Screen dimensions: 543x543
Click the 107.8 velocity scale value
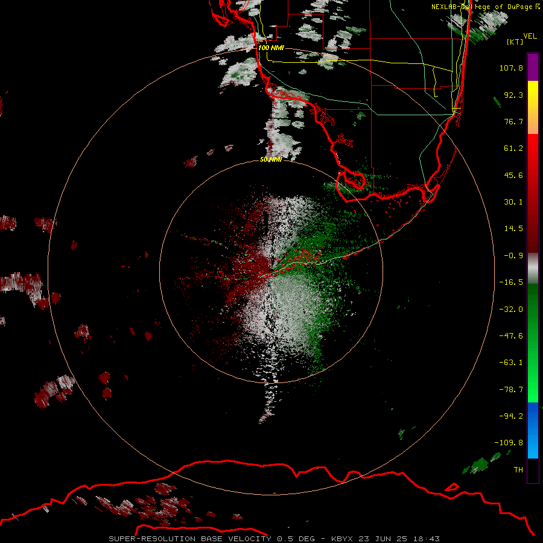[511, 68]
